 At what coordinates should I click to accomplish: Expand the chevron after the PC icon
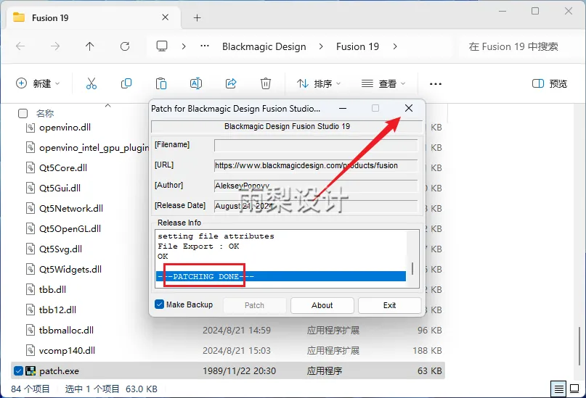tap(184, 46)
